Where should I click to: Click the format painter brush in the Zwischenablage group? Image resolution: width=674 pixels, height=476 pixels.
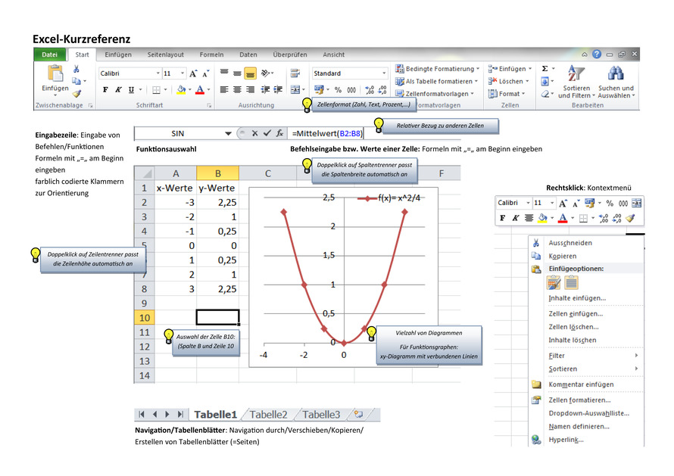(x=76, y=93)
